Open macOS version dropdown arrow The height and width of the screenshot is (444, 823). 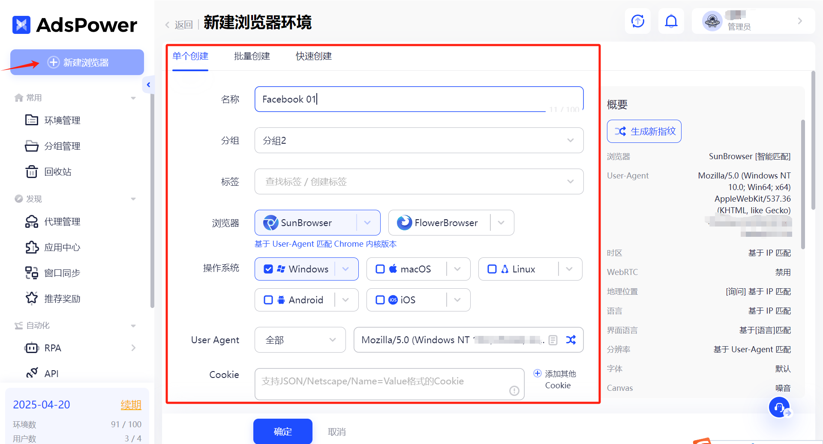point(457,269)
